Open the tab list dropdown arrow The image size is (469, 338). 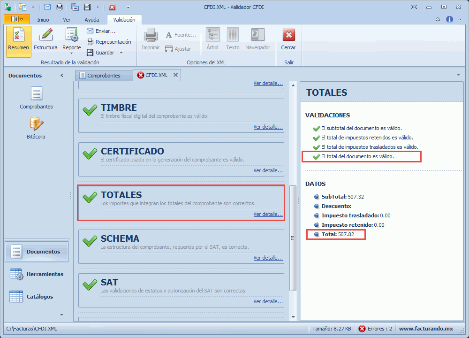coord(458,75)
